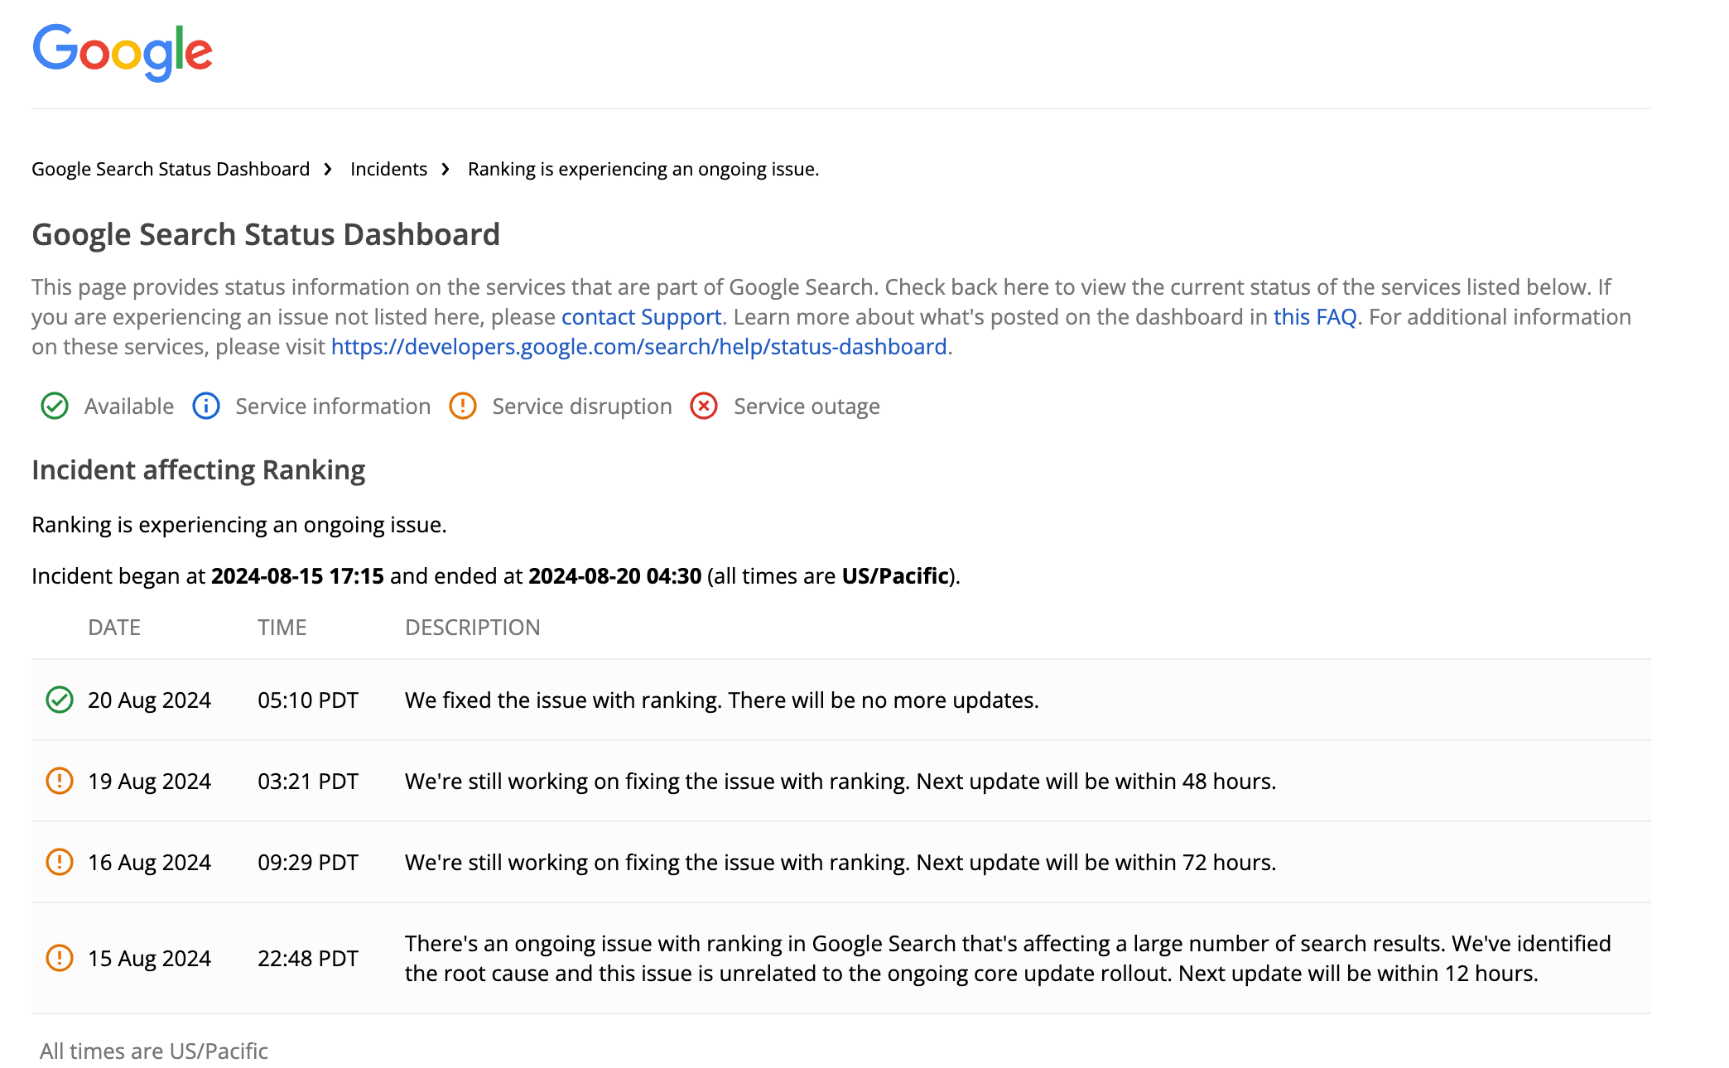
Task: Click the green Available status icon
Action: (54, 406)
